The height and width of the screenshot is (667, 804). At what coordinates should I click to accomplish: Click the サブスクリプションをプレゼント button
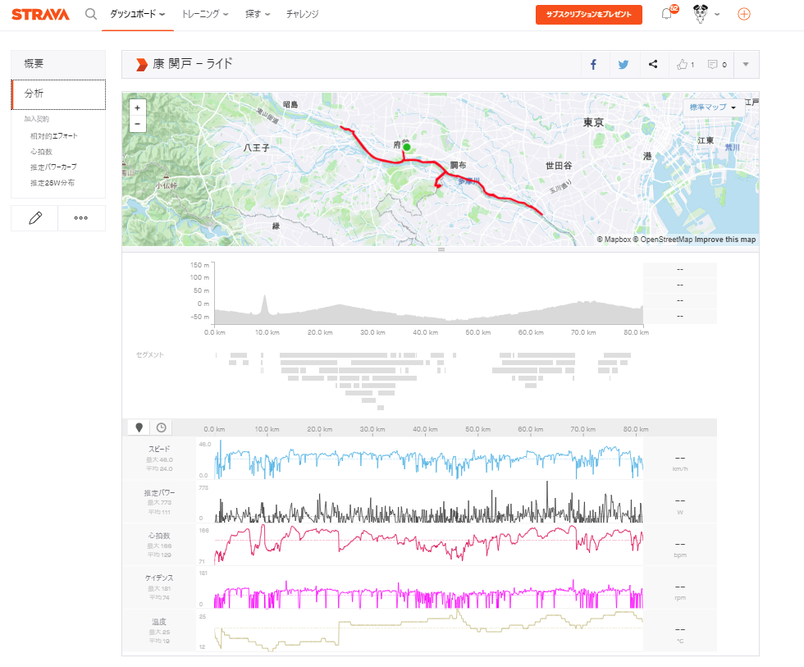point(588,15)
